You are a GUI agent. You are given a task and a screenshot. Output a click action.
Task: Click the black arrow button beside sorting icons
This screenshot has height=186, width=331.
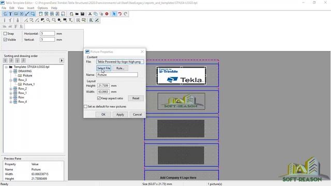pyautogui.click(x=62, y=60)
